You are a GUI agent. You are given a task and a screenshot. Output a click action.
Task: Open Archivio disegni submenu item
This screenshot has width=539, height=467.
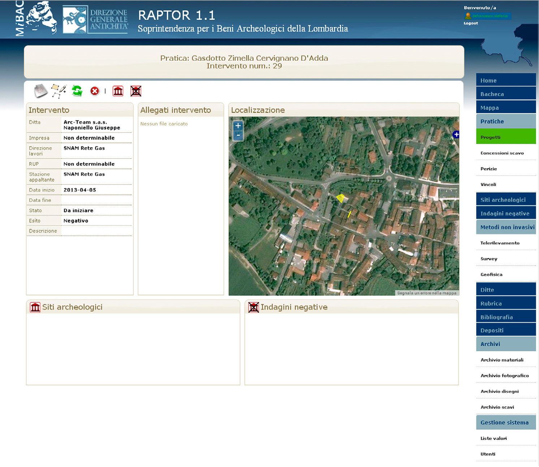[x=506, y=391]
